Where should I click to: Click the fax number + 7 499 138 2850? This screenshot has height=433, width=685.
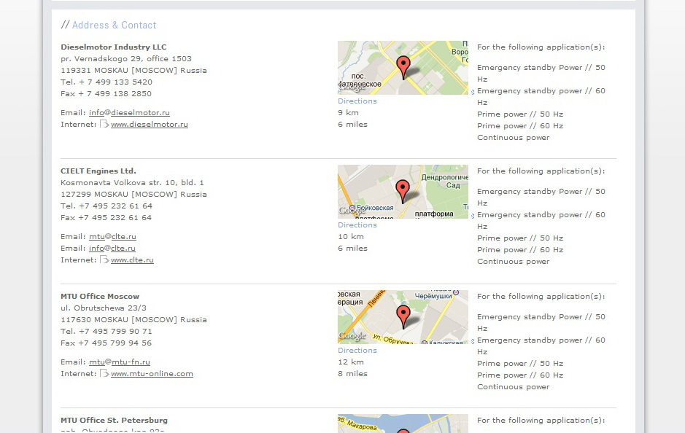pyautogui.click(x=115, y=93)
